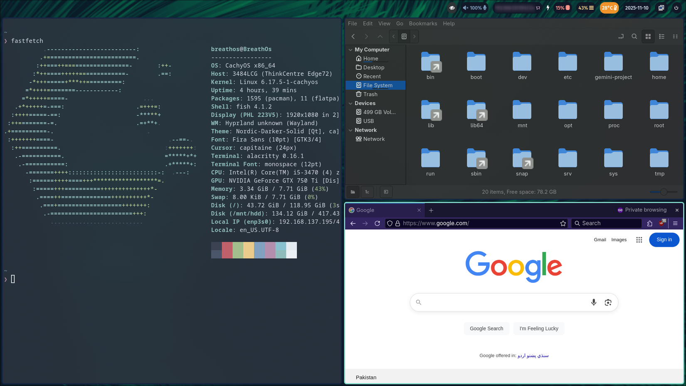This screenshot has width=686, height=386.
Task: Bookmark this page with the star icon
Action: pyautogui.click(x=563, y=223)
